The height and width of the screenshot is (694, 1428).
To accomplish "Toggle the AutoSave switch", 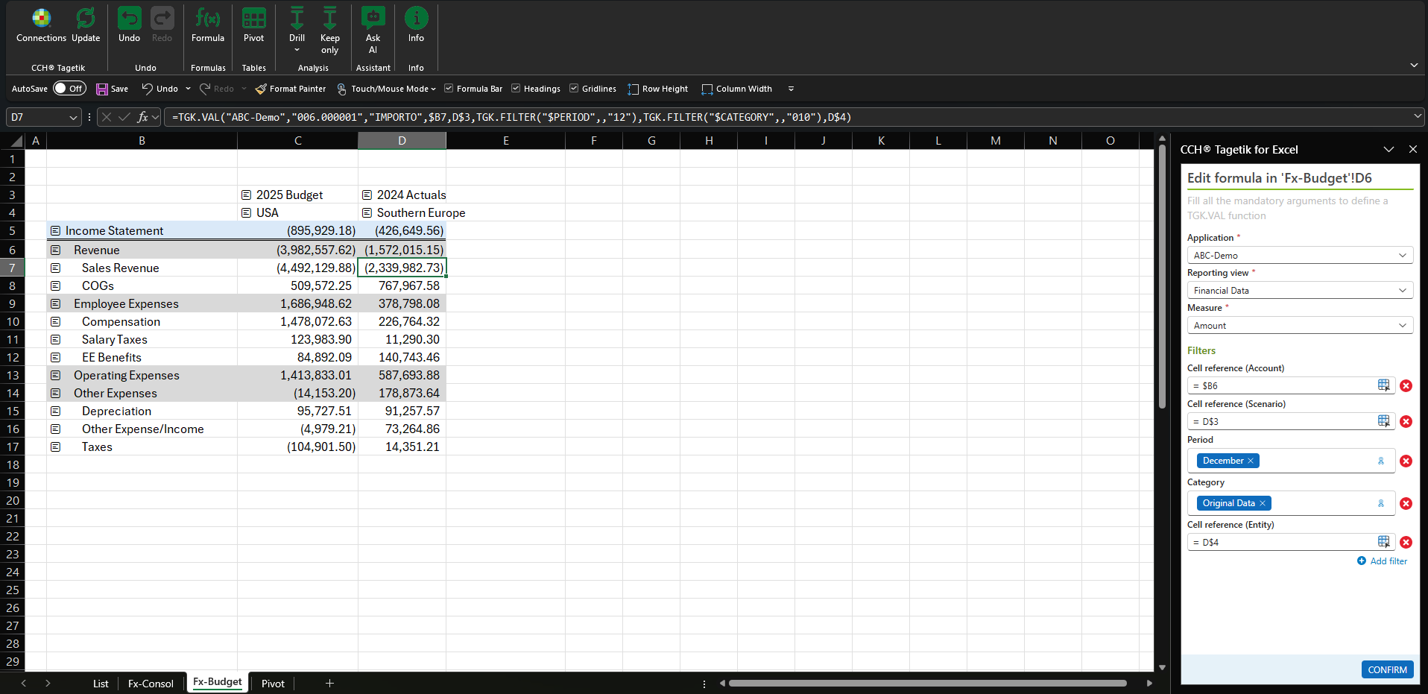I will (x=69, y=89).
